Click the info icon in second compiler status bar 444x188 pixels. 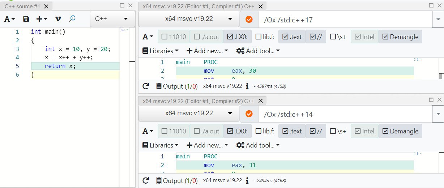pos(247,180)
